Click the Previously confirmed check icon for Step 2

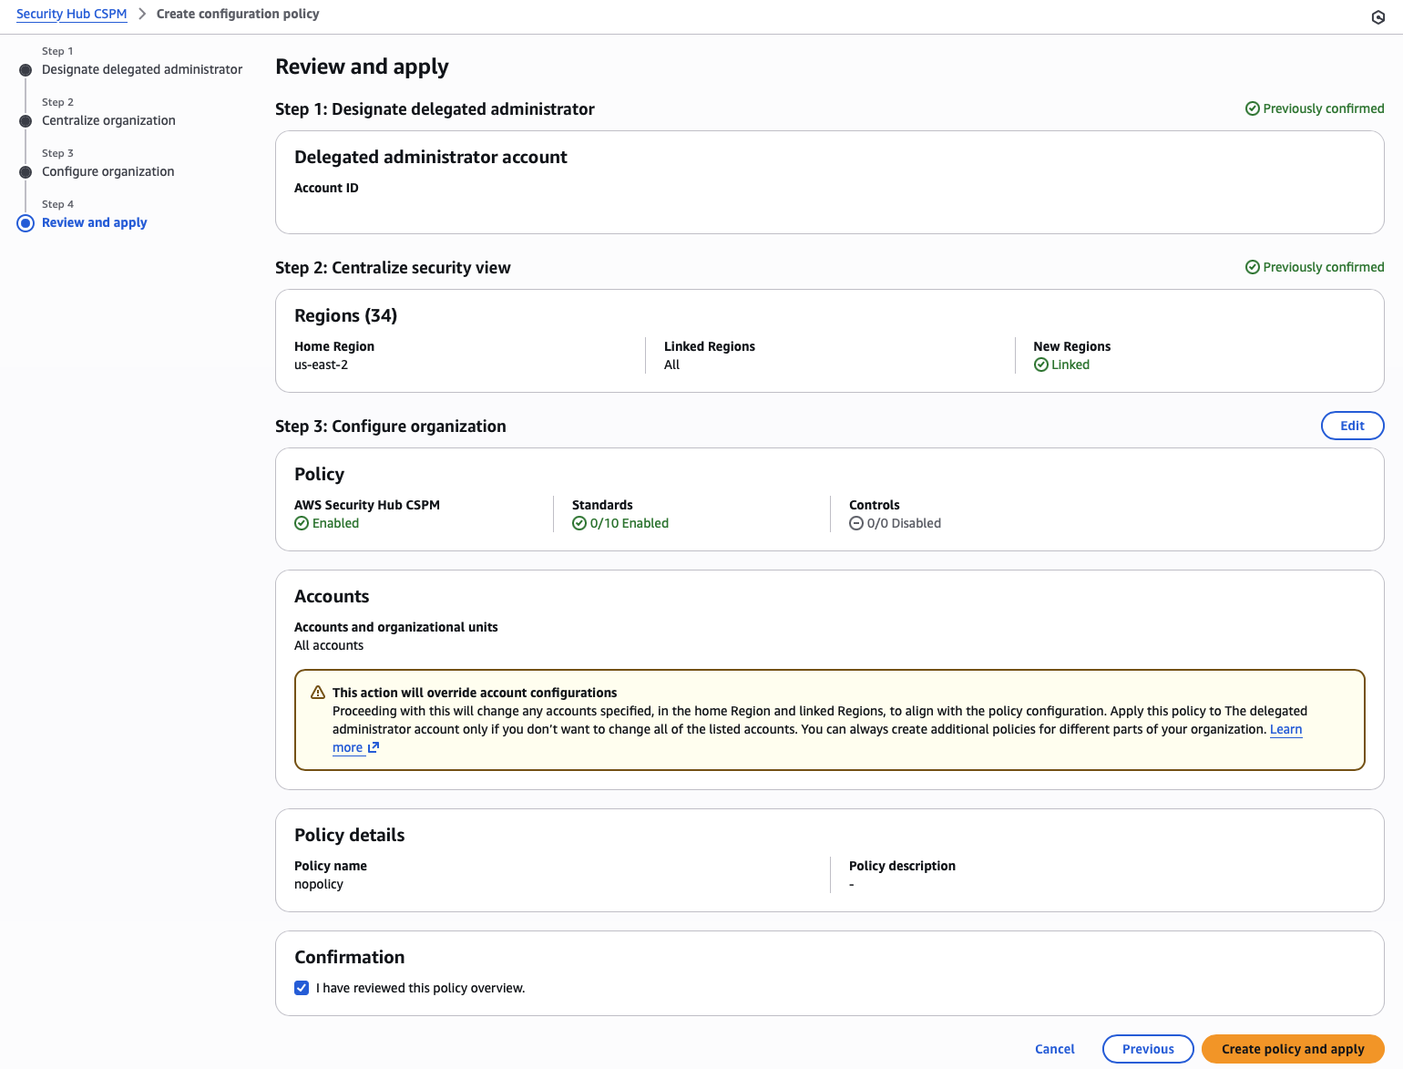[x=1253, y=267]
